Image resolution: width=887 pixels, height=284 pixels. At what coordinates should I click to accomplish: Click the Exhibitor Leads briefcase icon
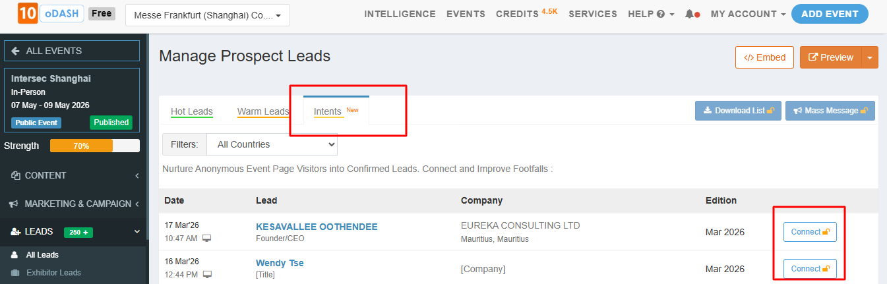[15, 273]
